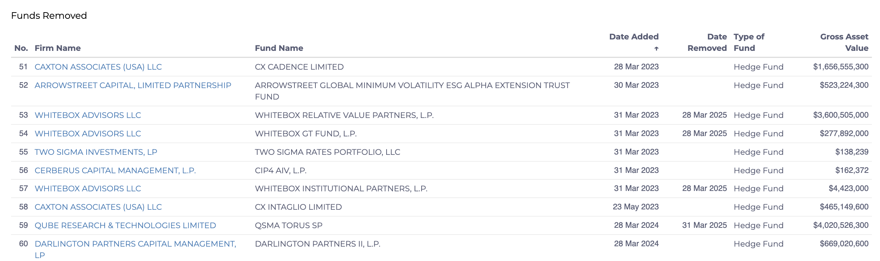880x261 pixels.
Task: Sort table by Firm Name header
Action: point(57,48)
